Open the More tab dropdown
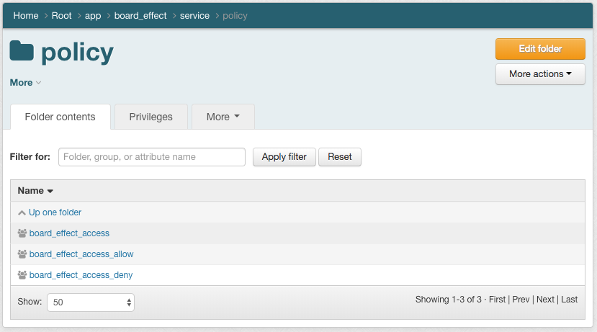The height and width of the screenshot is (332, 597). click(x=223, y=117)
